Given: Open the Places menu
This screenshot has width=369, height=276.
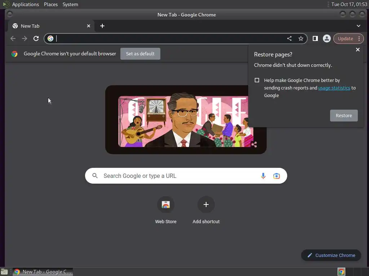Looking at the screenshot, I should [50, 4].
